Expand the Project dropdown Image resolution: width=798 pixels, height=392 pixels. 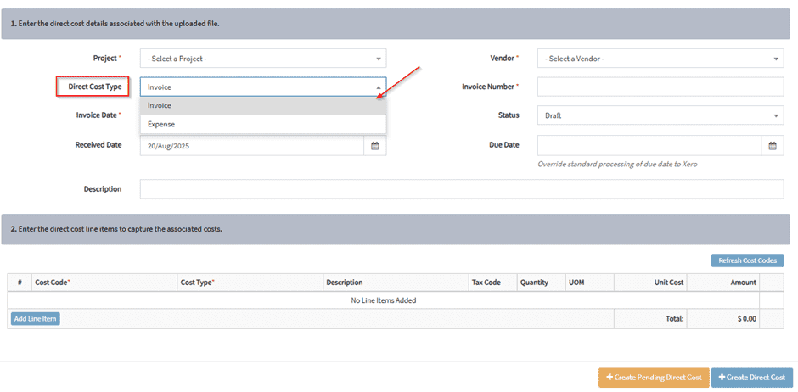coord(263,59)
